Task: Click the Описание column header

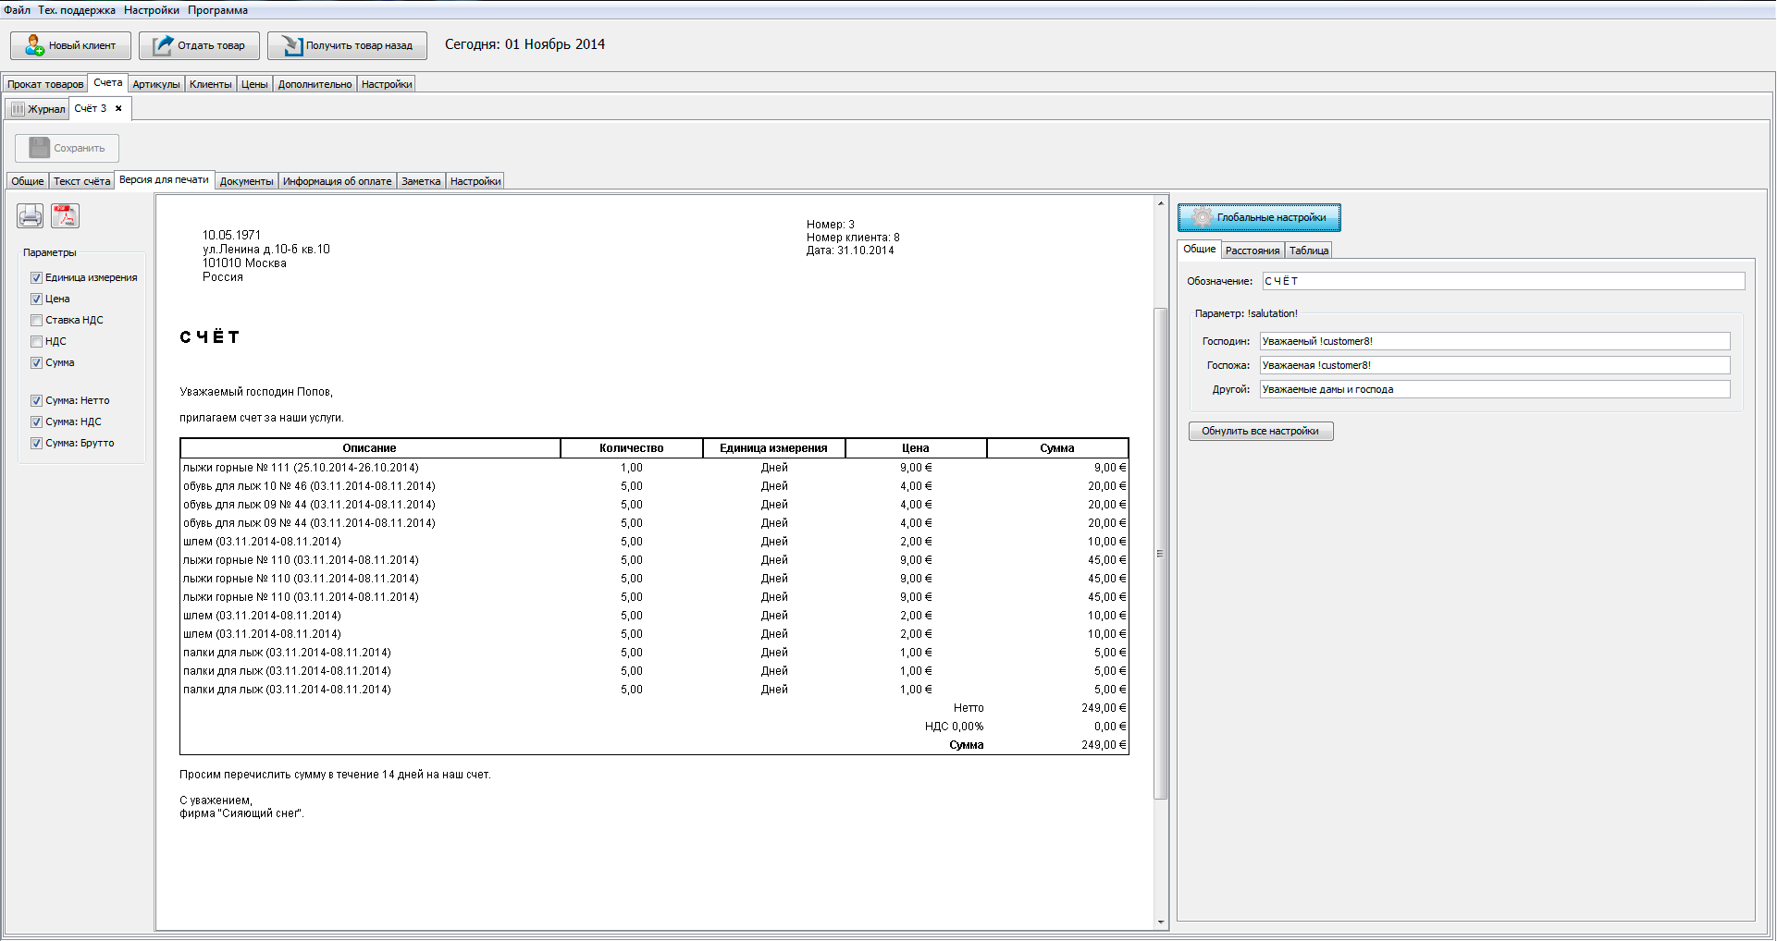Action: [x=370, y=448]
